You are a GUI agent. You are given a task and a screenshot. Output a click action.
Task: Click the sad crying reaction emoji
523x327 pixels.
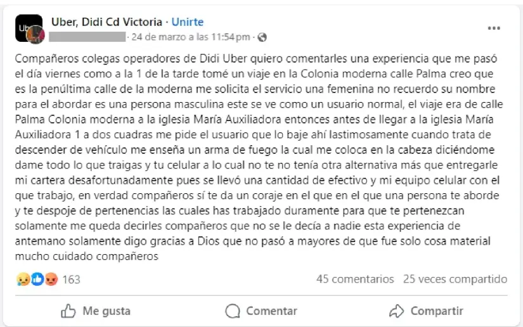pyautogui.click(x=23, y=279)
